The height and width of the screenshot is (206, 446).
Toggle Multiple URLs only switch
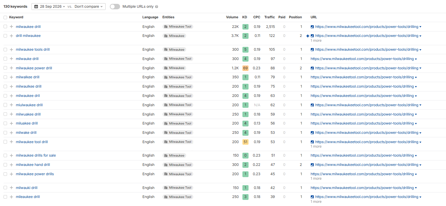pyautogui.click(x=115, y=6)
